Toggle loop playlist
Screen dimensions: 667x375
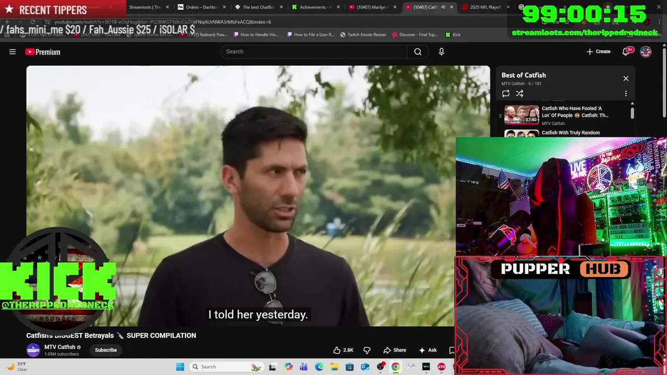[x=505, y=93]
